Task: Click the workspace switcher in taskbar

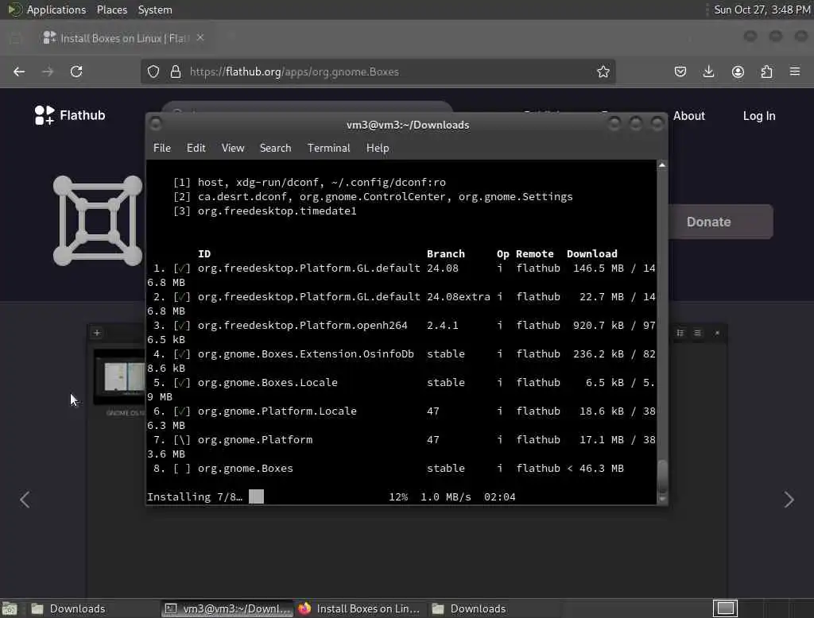Action: point(725,608)
